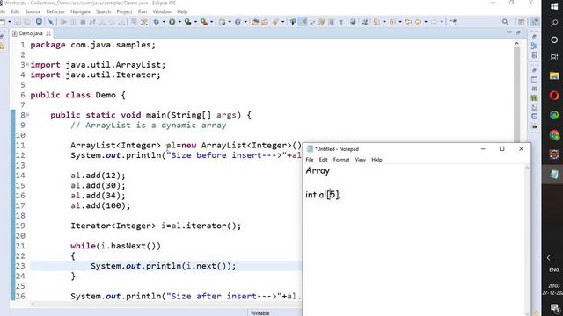Open the Refactor menu

click(55, 11)
